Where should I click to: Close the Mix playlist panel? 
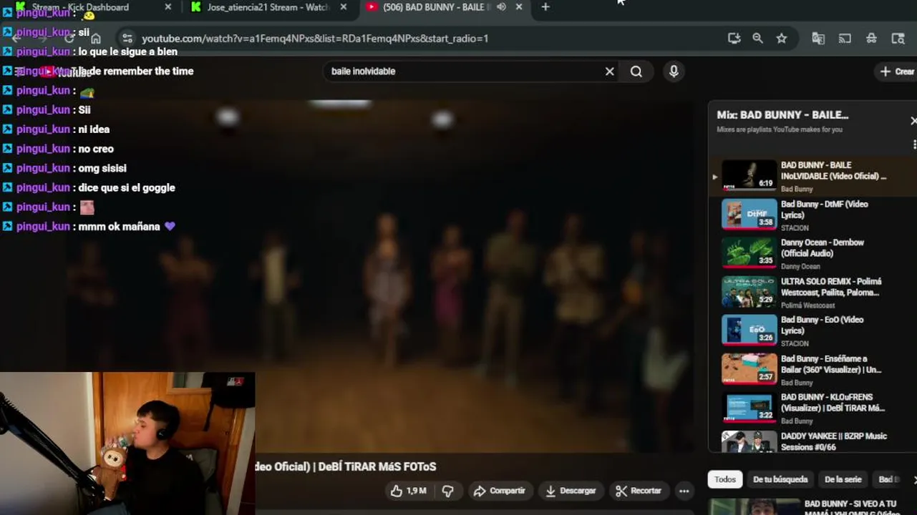click(x=913, y=121)
